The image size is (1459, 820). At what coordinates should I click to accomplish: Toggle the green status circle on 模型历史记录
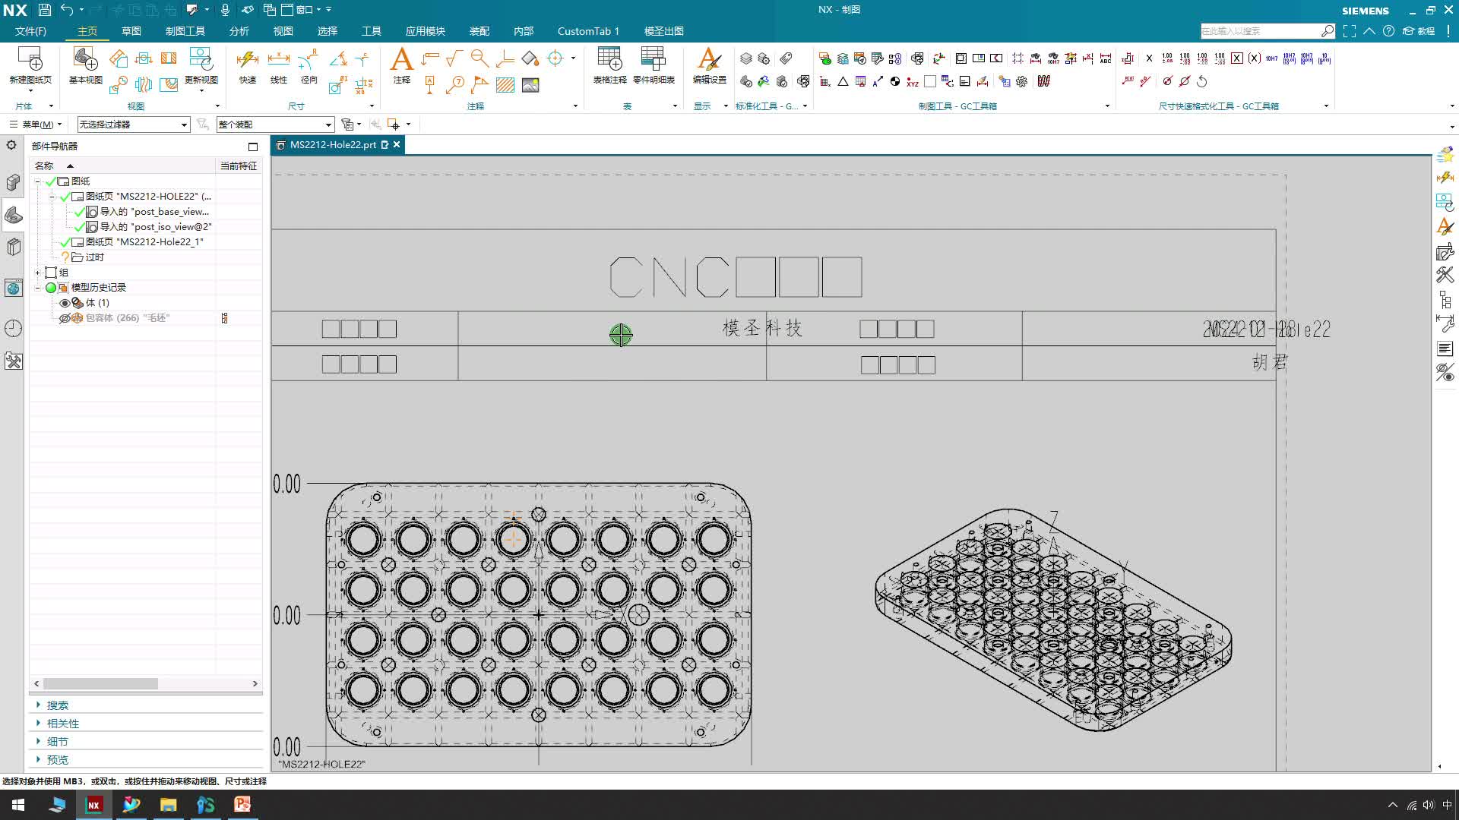[51, 288]
